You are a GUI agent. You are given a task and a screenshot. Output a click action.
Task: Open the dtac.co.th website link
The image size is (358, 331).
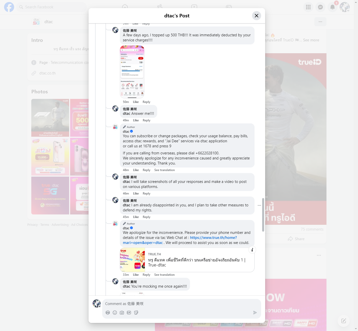tap(47, 73)
